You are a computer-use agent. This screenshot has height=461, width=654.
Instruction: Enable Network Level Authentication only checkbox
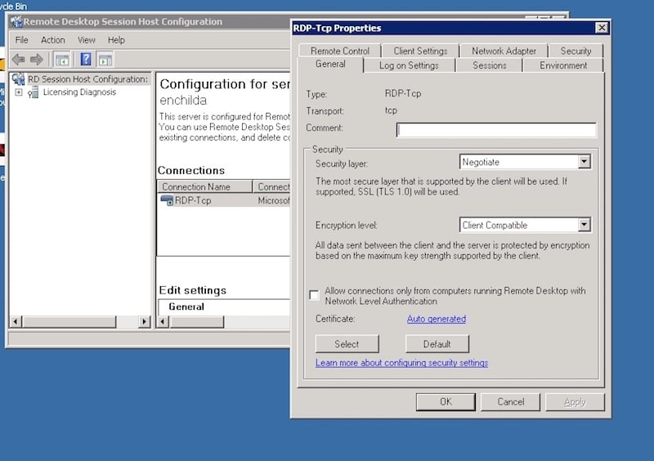pyautogui.click(x=314, y=295)
